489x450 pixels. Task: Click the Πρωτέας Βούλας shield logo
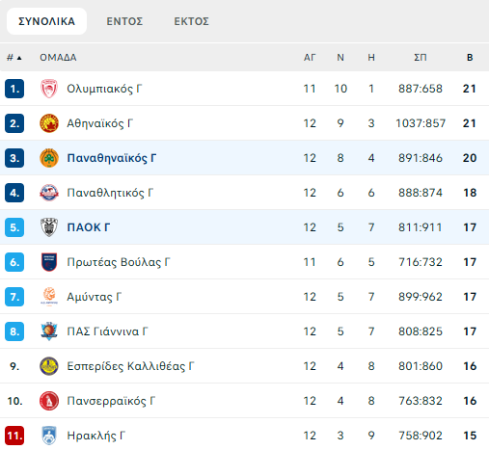(x=49, y=262)
